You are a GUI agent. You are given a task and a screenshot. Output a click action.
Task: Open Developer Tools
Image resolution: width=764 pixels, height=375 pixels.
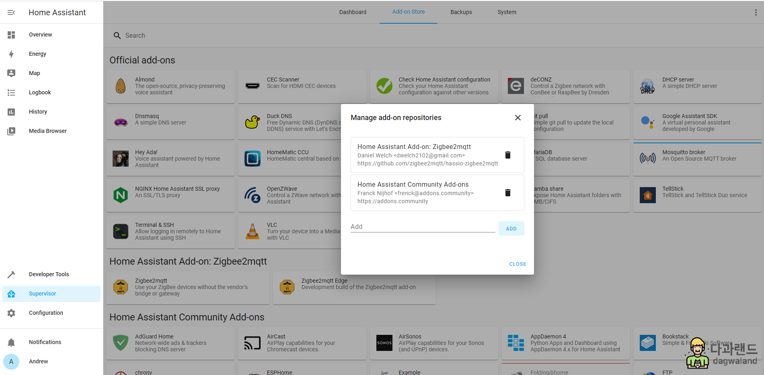click(51, 274)
